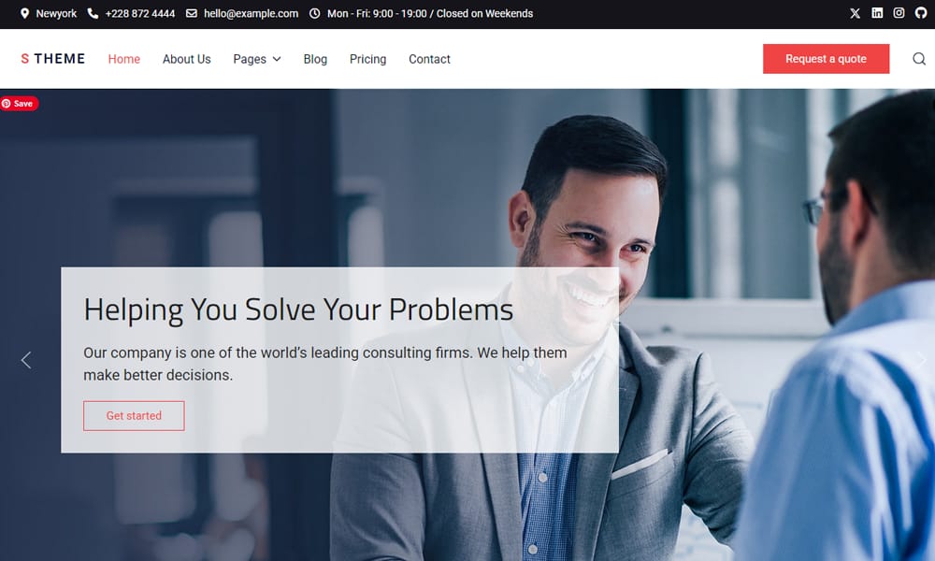Go to the Blog page
The width and height of the screenshot is (935, 561).
point(315,59)
